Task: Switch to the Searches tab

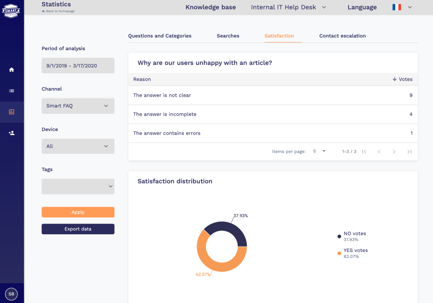Action: 228,36
